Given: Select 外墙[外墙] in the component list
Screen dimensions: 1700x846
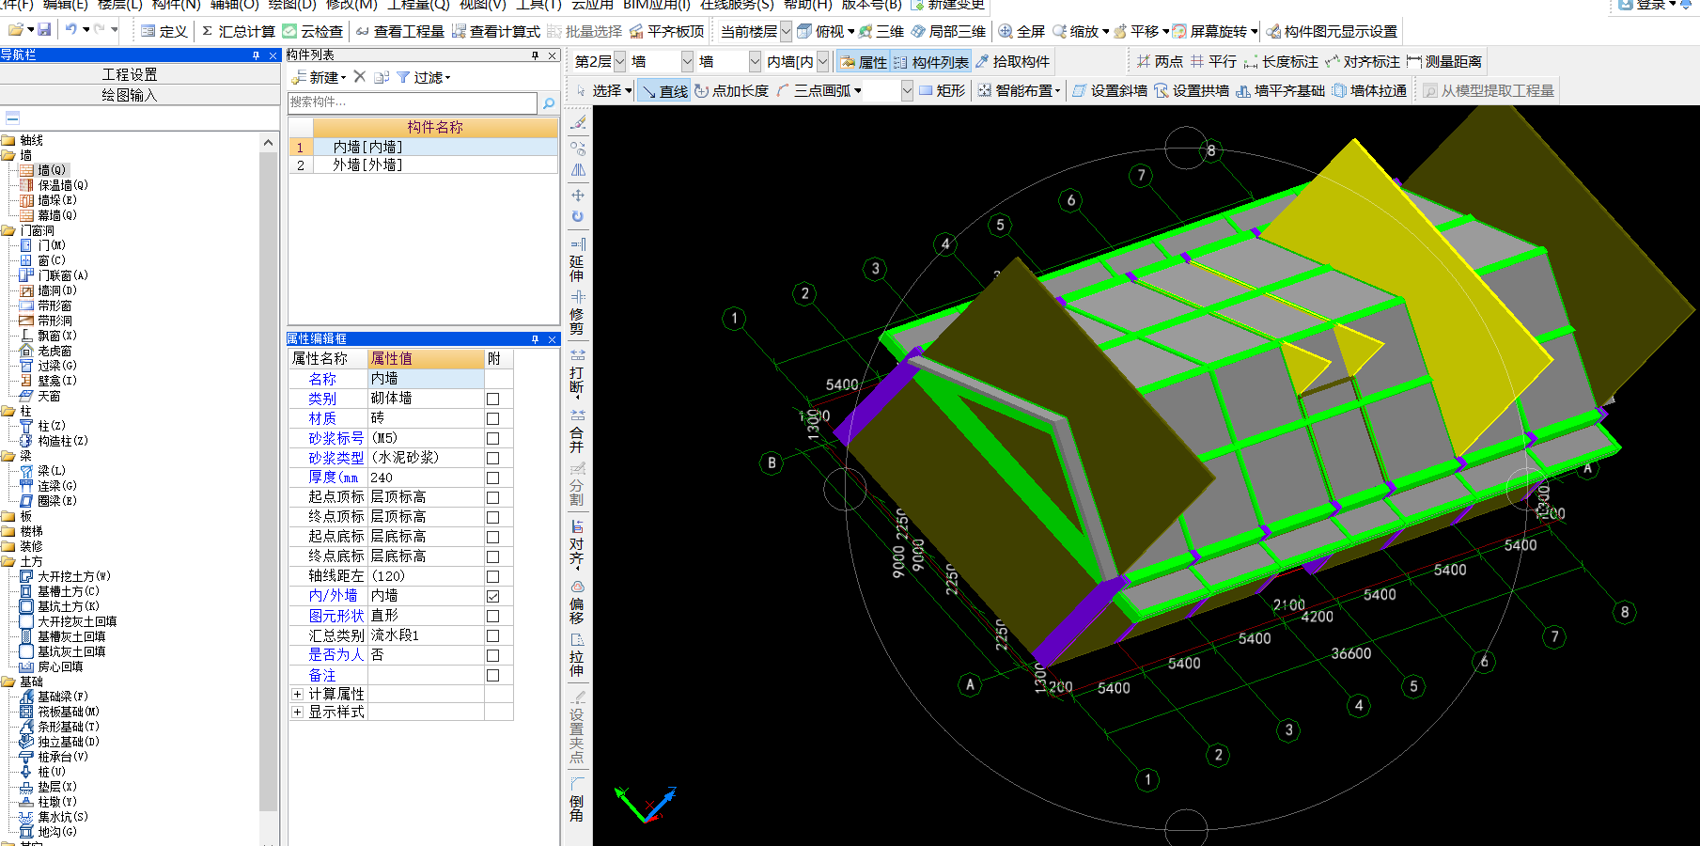Looking at the screenshot, I should coord(367,164).
